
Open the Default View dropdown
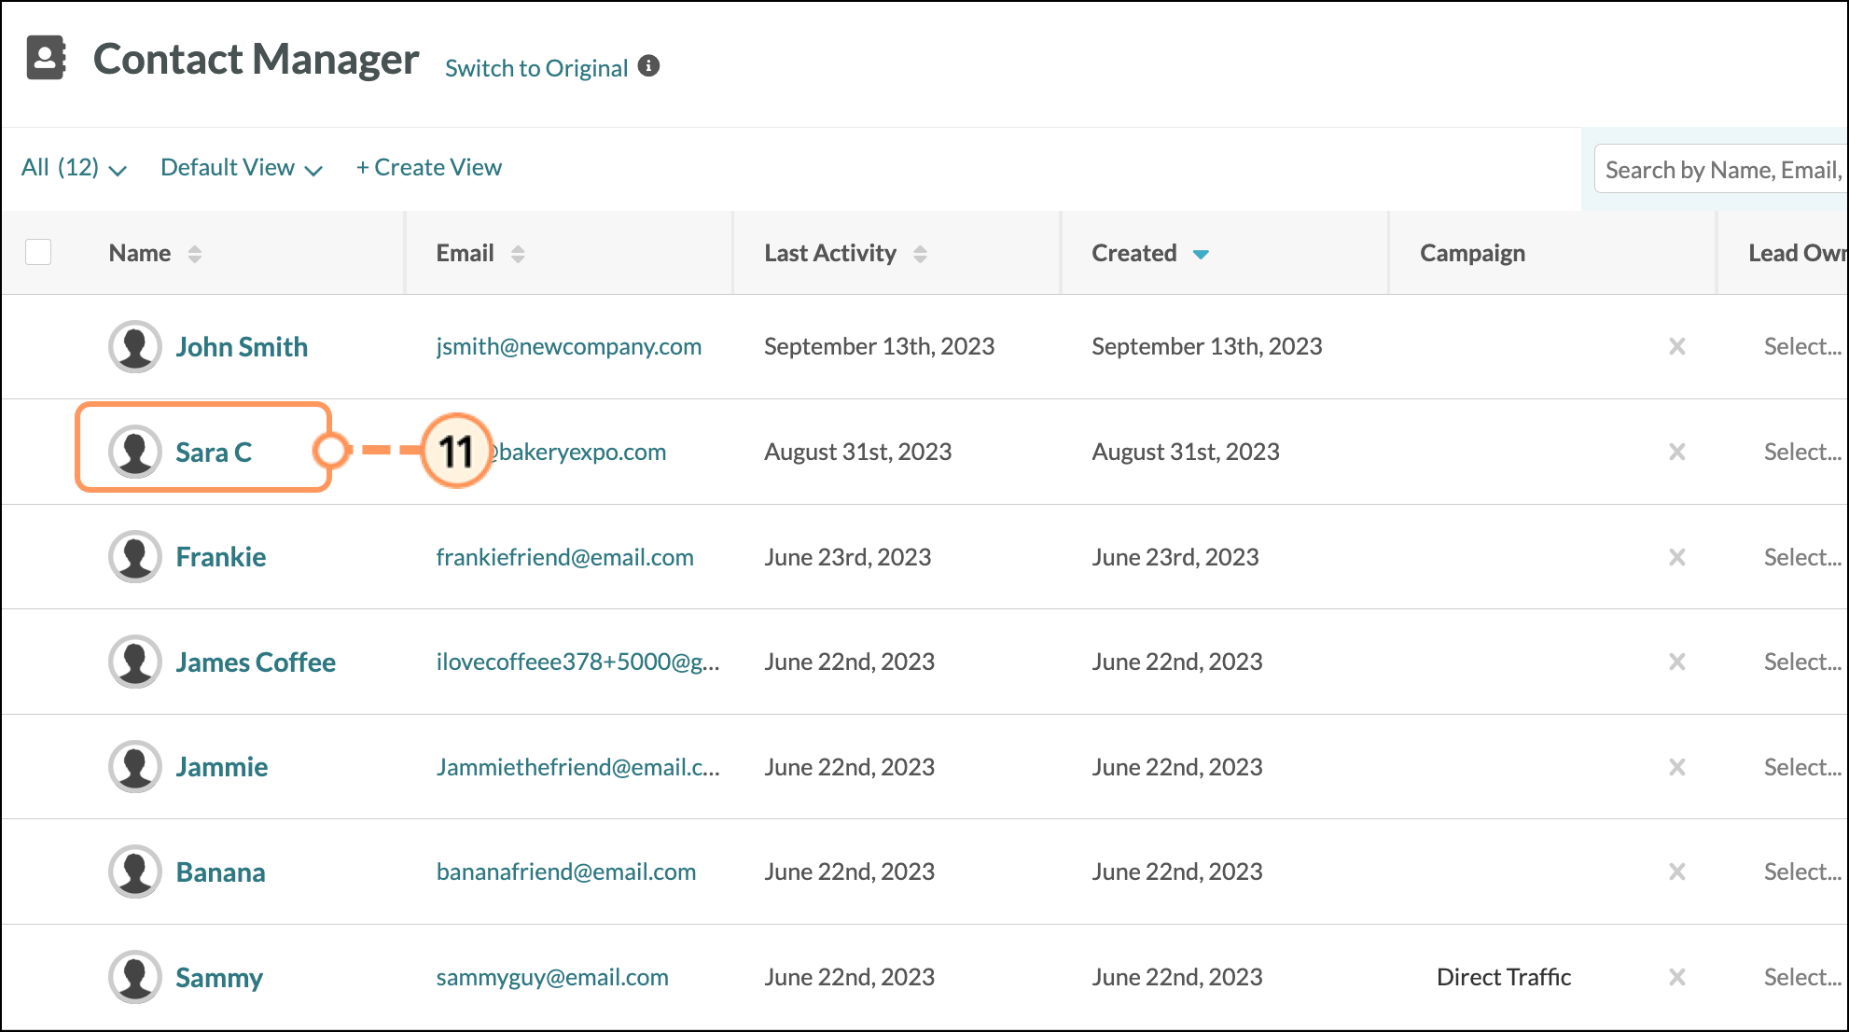tap(242, 168)
